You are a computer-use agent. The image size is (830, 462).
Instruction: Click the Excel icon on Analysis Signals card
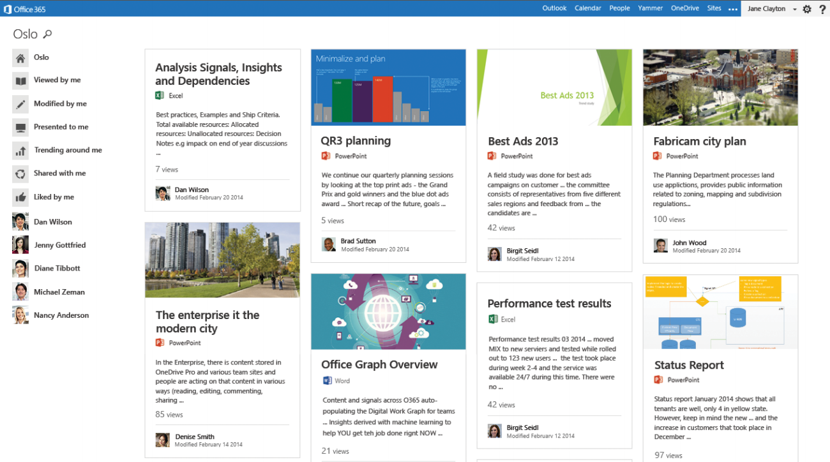pos(160,96)
